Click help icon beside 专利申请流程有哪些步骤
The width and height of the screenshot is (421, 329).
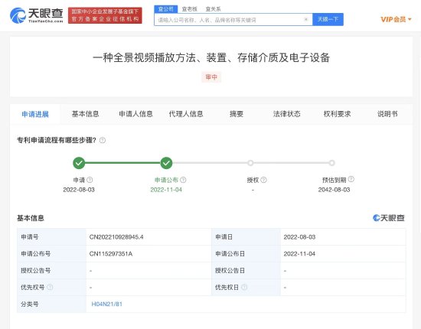click(103, 140)
